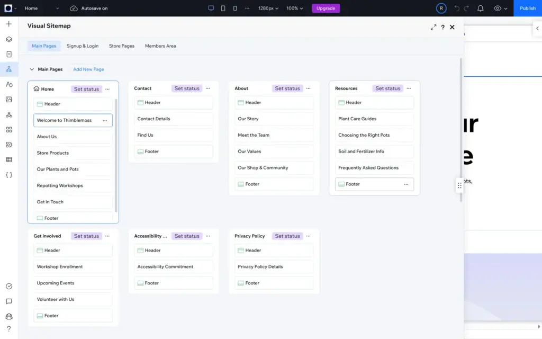Select the Plant Care Guides section
Viewport: 542px width, 339px height.
[374, 119]
